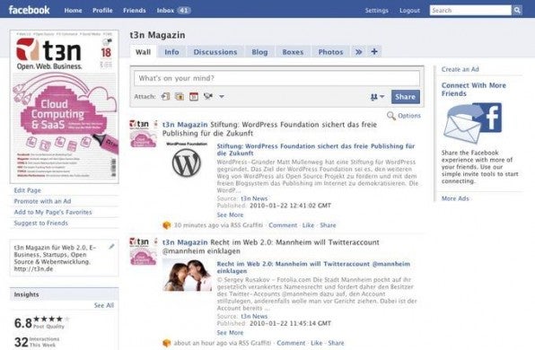Click Logout in the top bar
535x350 pixels.
click(x=410, y=10)
